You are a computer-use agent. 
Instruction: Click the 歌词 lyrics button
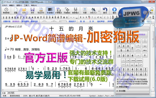(x=82, y=21)
